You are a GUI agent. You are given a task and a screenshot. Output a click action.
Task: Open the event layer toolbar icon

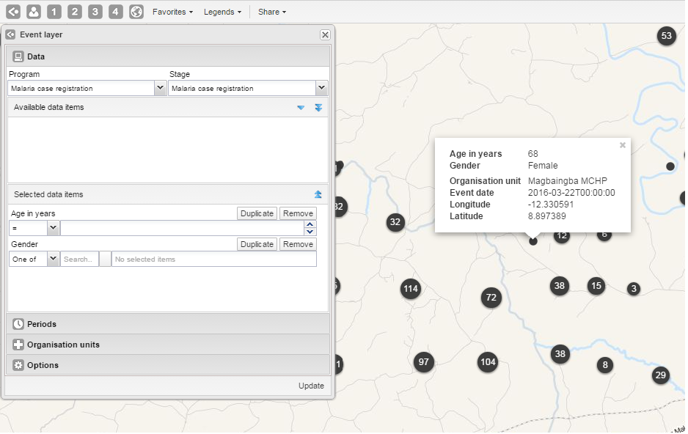coord(13,12)
